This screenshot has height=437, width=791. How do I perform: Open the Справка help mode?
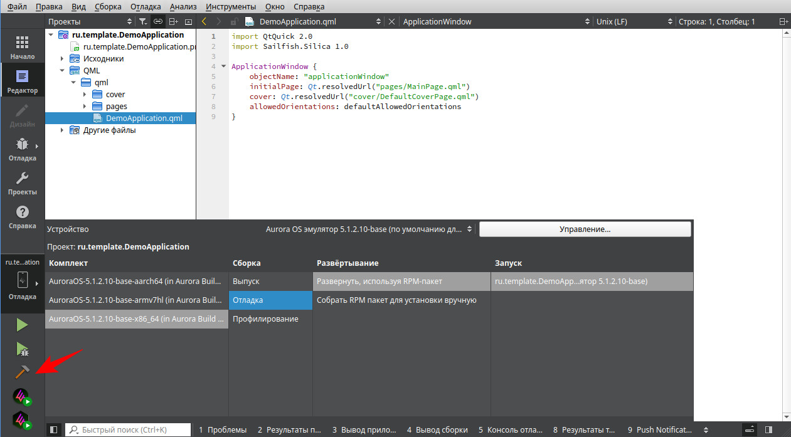click(22, 217)
